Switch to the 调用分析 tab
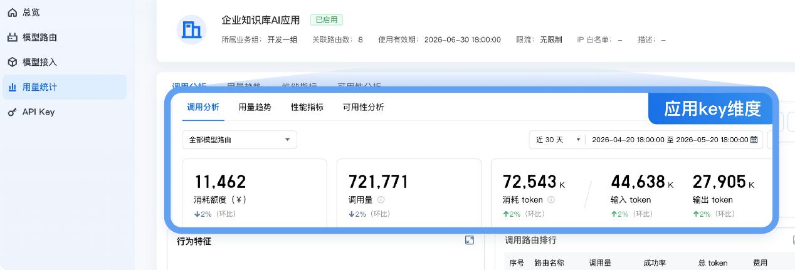 (203, 107)
